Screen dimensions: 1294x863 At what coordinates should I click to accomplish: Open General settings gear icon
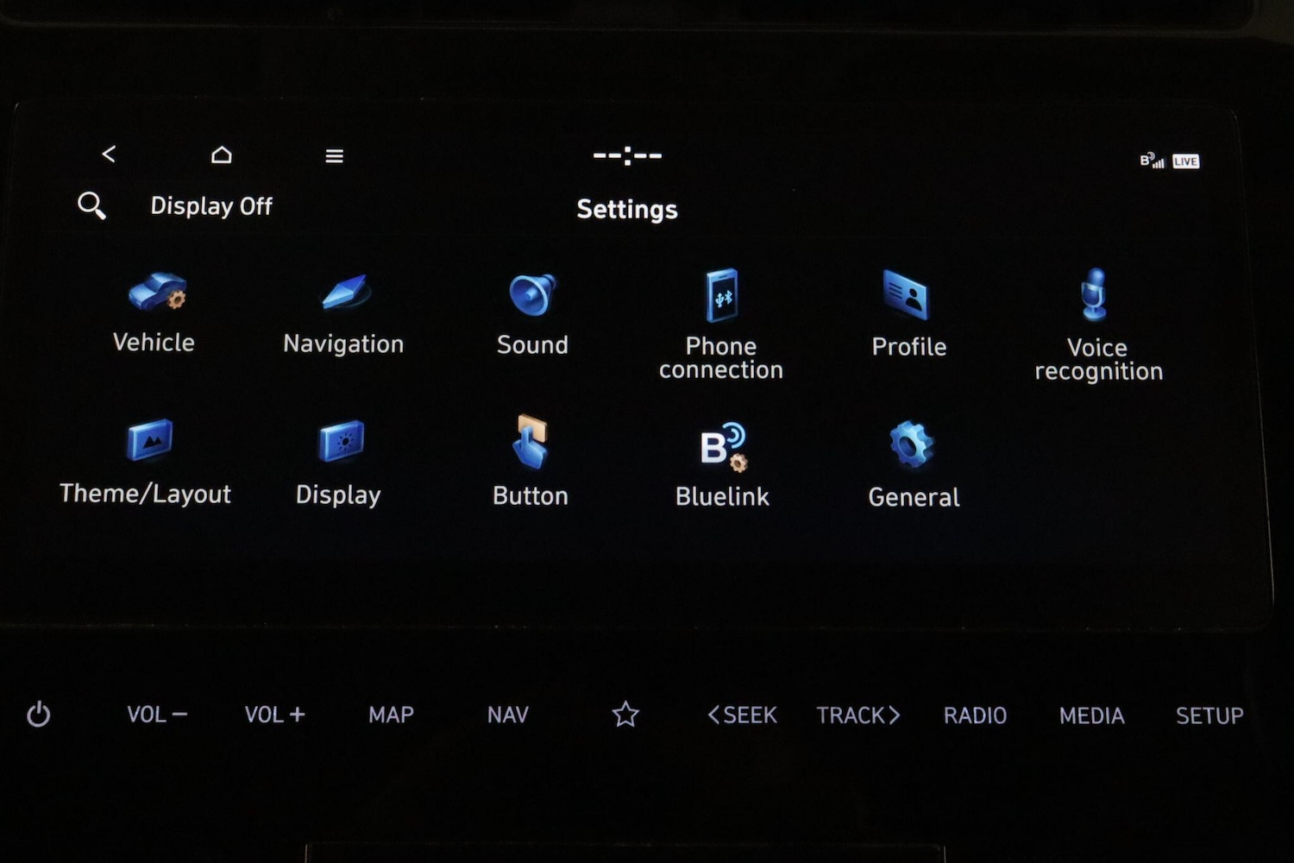click(912, 445)
